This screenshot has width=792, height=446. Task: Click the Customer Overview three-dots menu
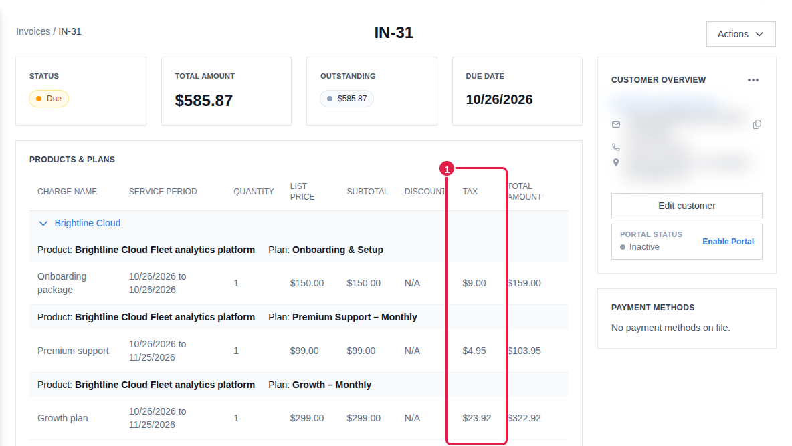click(753, 80)
